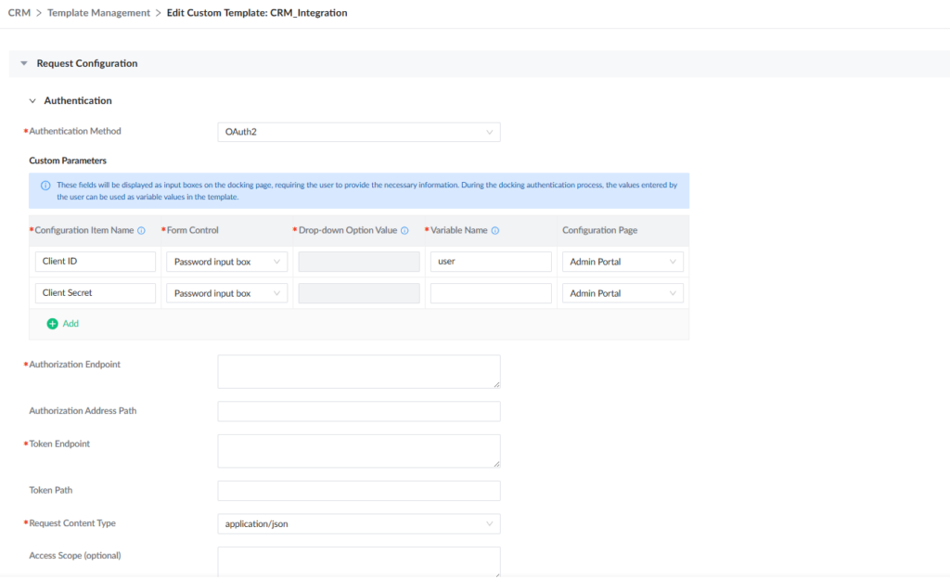Click the Authentication Method label
The image size is (950, 579).
[x=75, y=132]
